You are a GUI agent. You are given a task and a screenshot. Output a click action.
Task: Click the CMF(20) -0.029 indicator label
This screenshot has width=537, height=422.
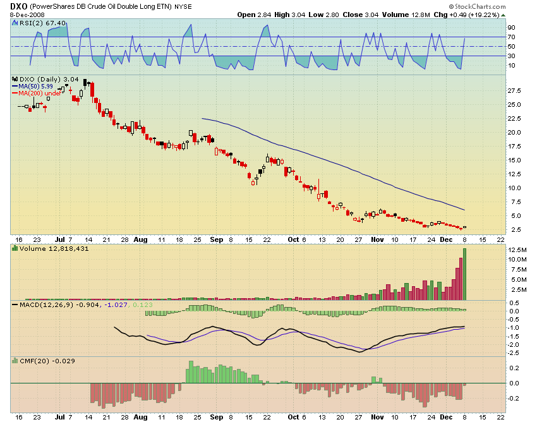pyautogui.click(x=47, y=361)
